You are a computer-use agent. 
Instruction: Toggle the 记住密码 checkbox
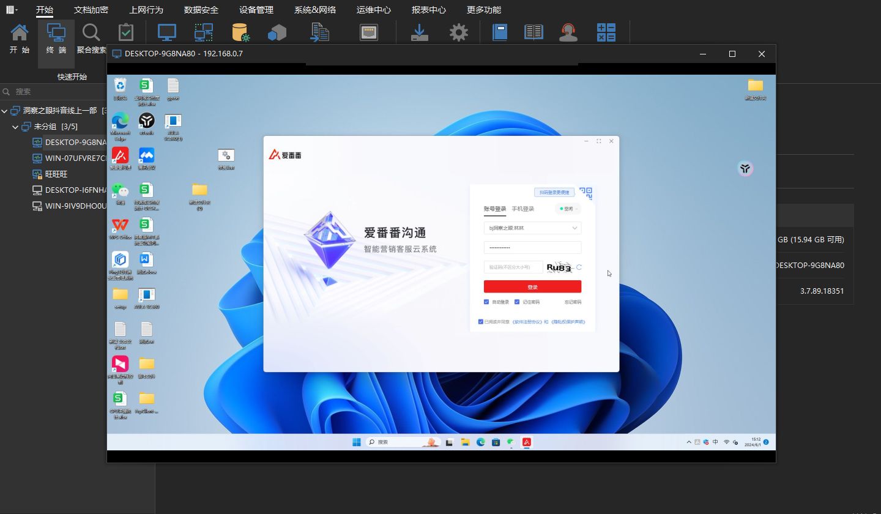(517, 302)
